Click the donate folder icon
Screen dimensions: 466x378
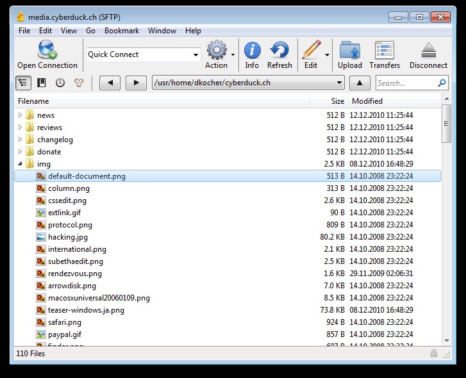click(29, 151)
